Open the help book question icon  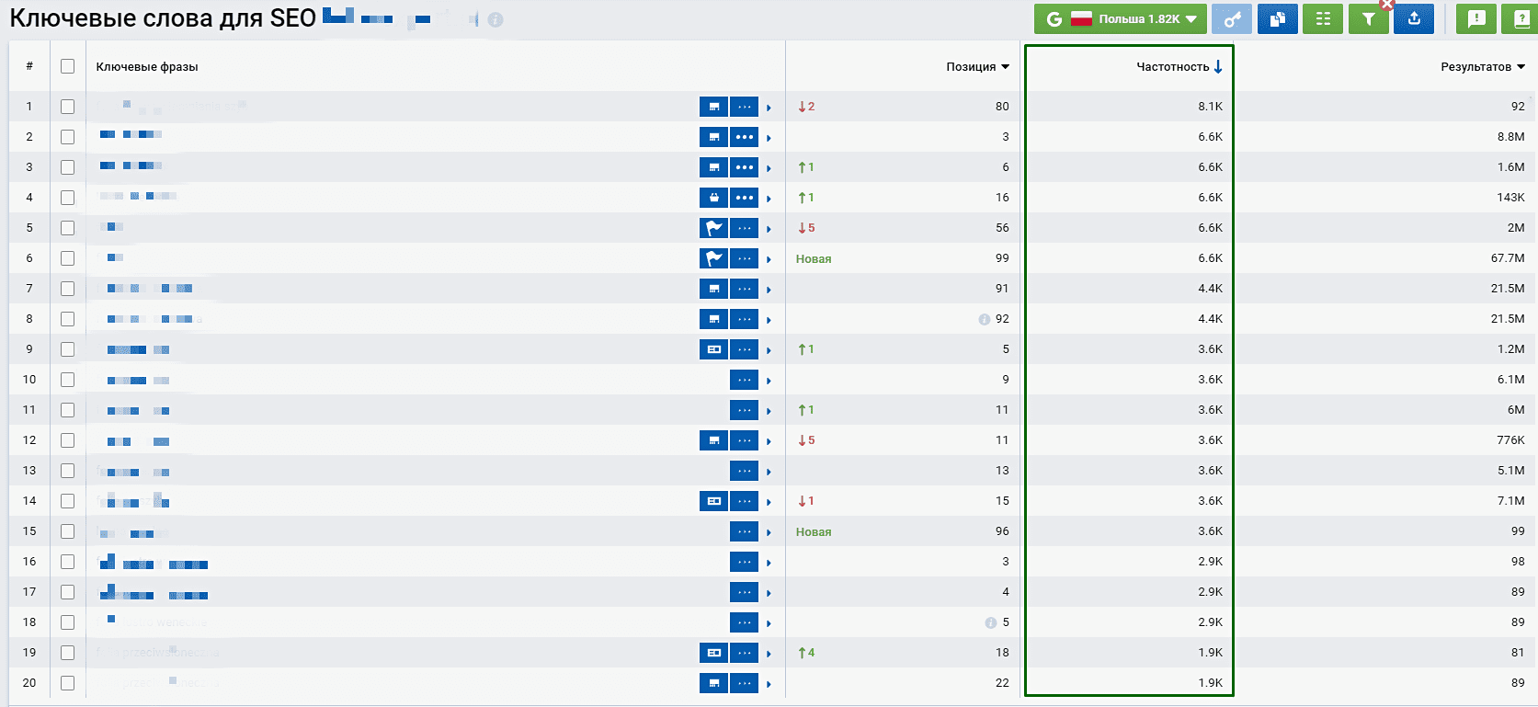1521,18
